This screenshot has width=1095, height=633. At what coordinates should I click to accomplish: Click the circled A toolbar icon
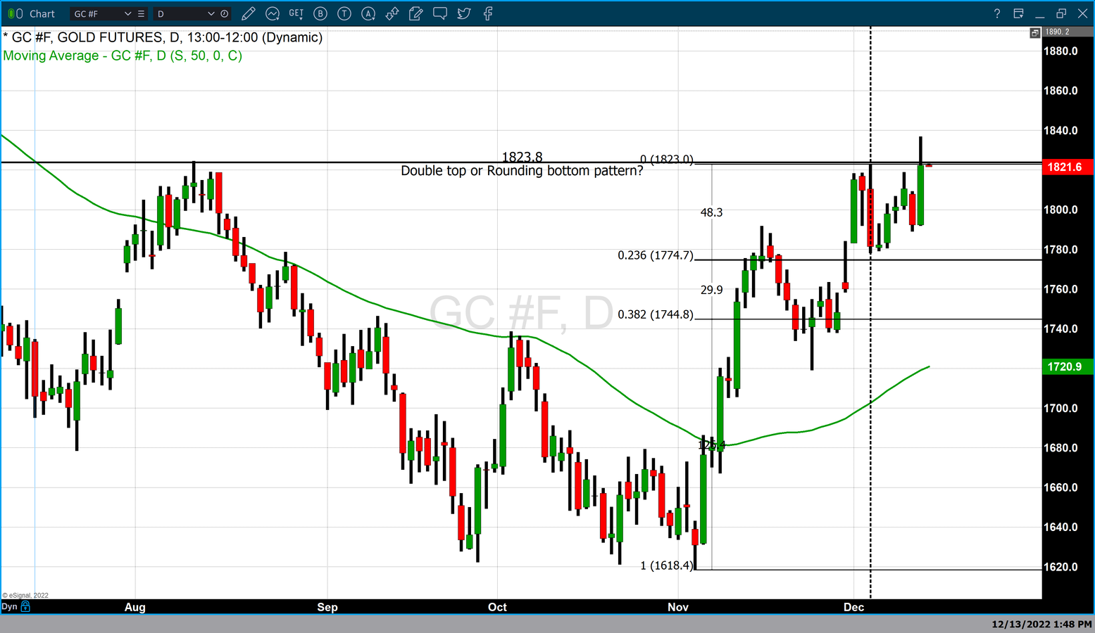pos(368,13)
